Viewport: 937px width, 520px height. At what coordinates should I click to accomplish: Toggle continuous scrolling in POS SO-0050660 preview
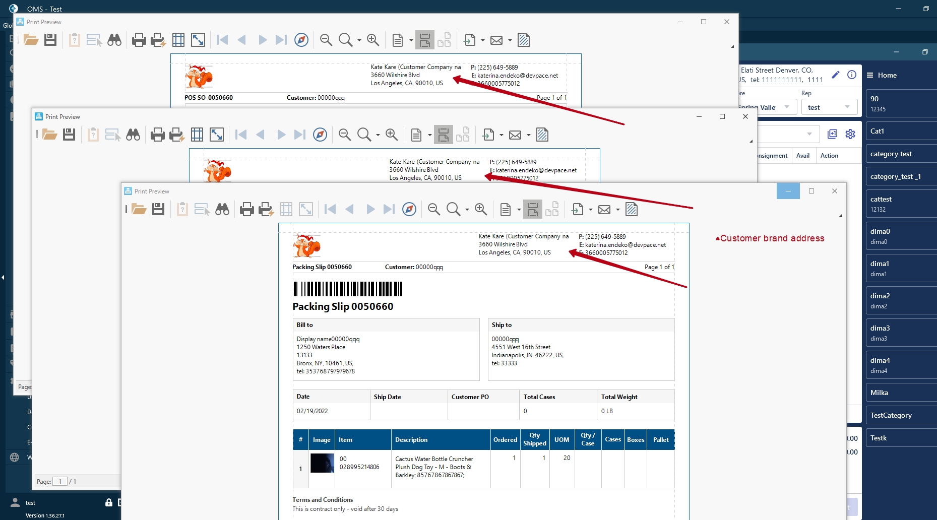425,40
